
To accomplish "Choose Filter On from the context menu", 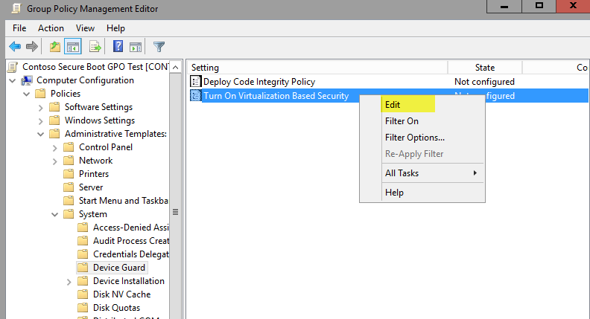I will (x=422, y=121).
